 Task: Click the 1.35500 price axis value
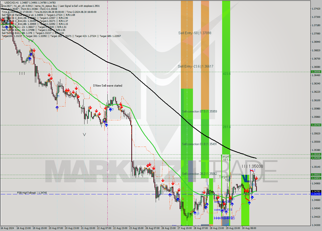coord(316,142)
